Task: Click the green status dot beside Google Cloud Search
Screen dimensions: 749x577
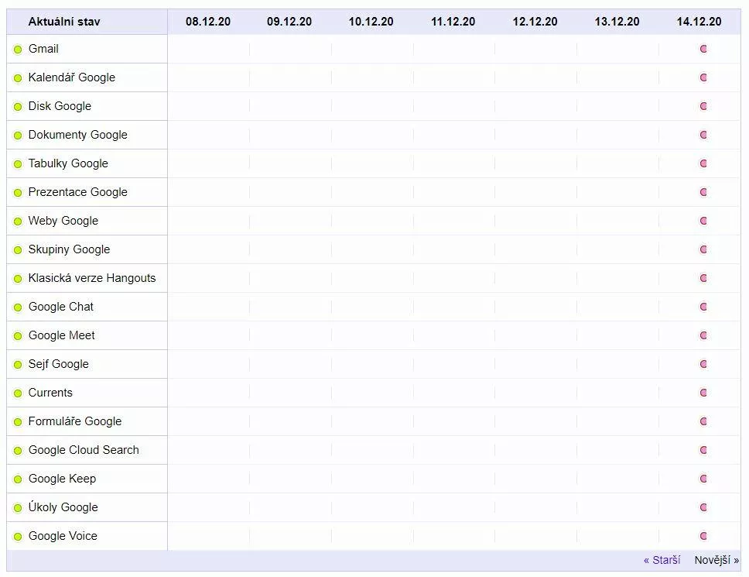Action: point(18,450)
